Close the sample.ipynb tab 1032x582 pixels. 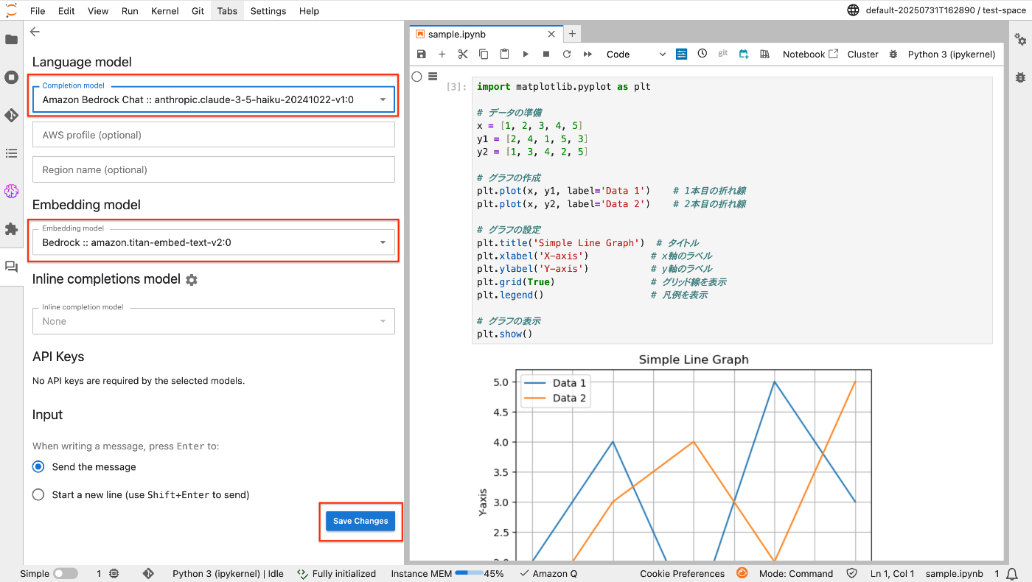551,34
